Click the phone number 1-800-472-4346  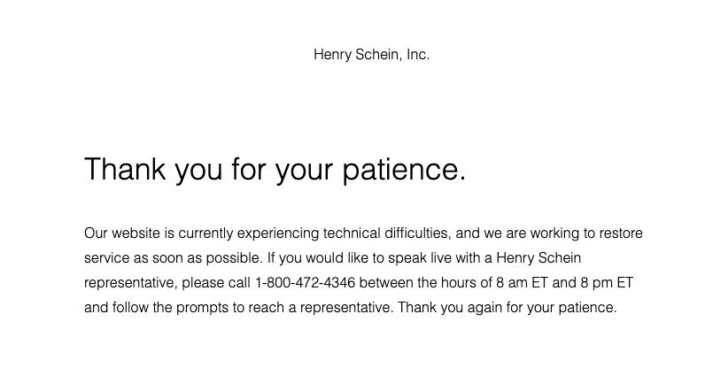305,283
